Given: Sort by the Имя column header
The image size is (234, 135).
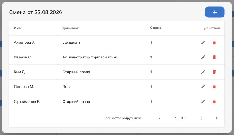Looking at the screenshot, I should tap(17, 28).
